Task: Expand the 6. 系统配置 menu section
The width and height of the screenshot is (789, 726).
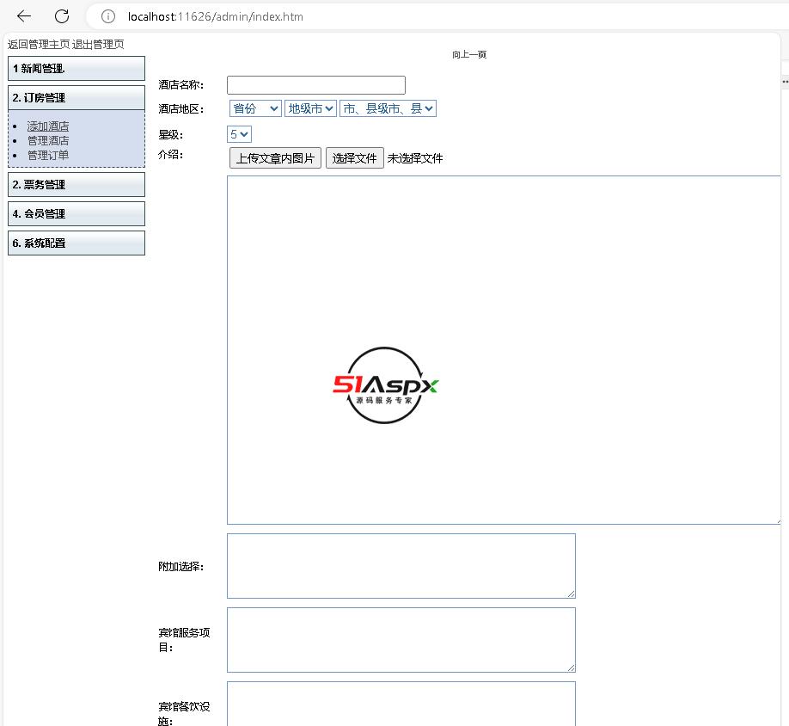Action: click(x=76, y=243)
